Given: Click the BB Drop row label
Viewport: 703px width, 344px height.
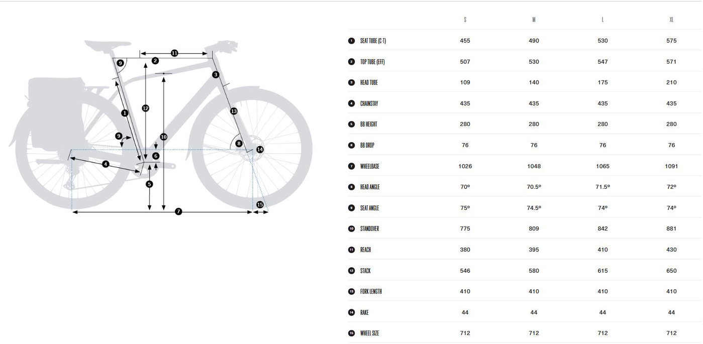Looking at the screenshot, I should tap(367, 145).
